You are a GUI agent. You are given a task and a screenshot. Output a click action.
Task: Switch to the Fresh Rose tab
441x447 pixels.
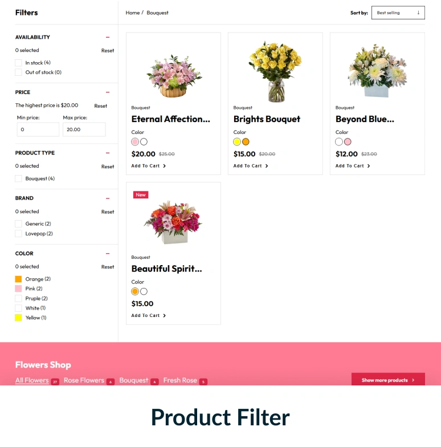coord(180,380)
